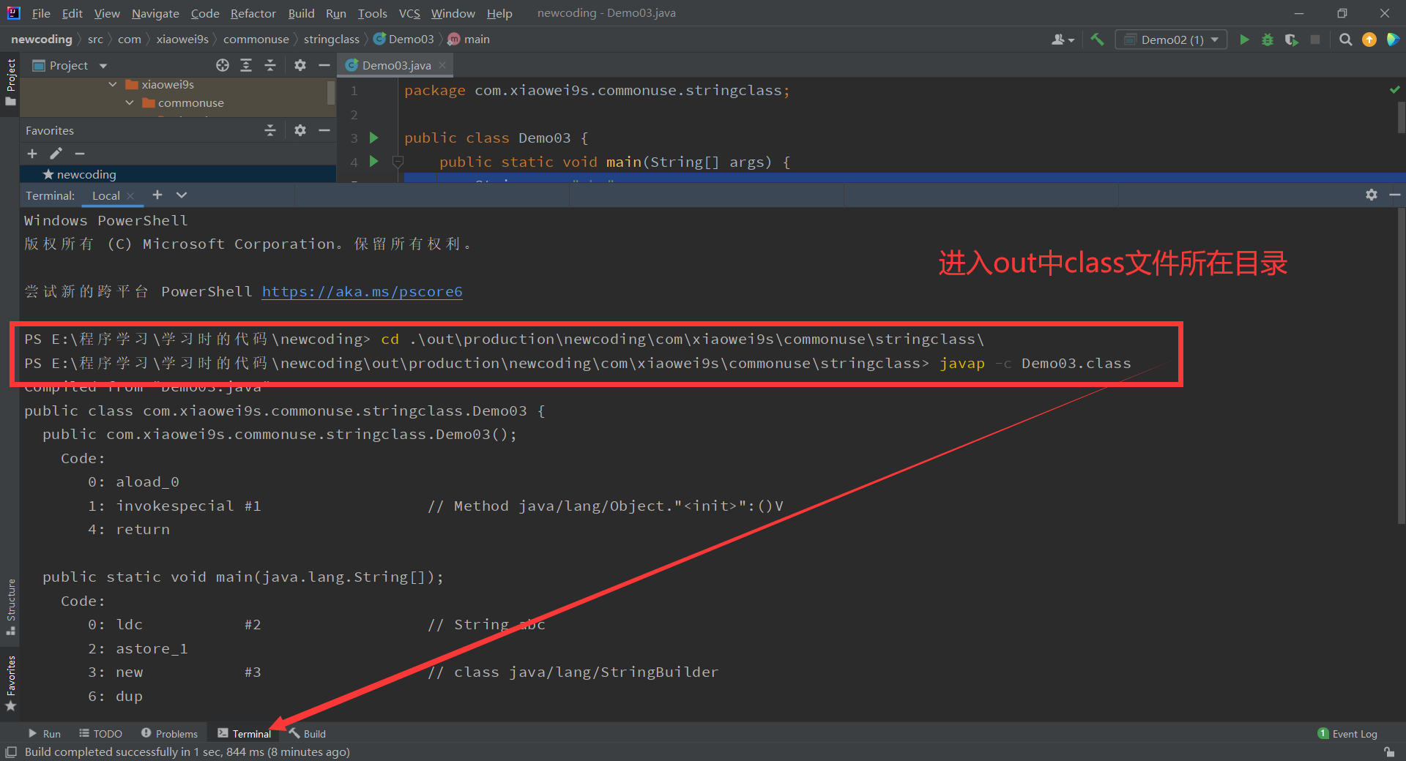Toggle the Structure side tab
Viewport: 1406px width, 761px height.
[10, 607]
